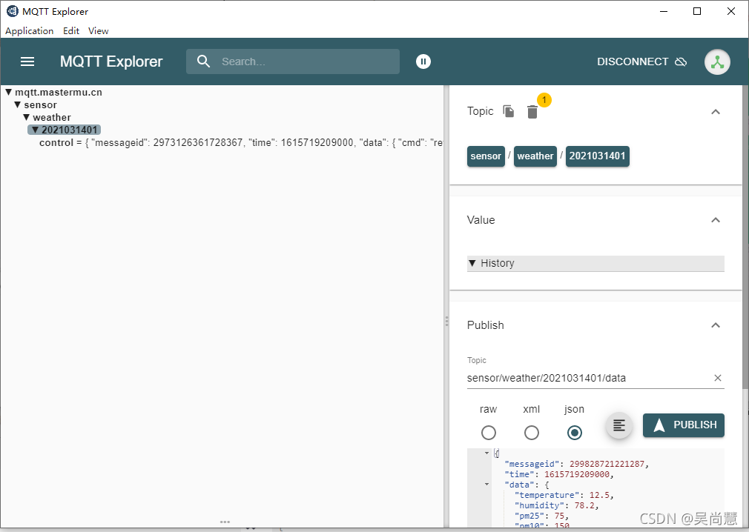The width and height of the screenshot is (749, 532).
Task: Open the hamburger navigation menu
Action: [x=27, y=61]
